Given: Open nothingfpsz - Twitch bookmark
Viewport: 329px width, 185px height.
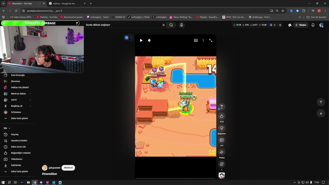Looking at the screenshot, I should click(98, 17).
